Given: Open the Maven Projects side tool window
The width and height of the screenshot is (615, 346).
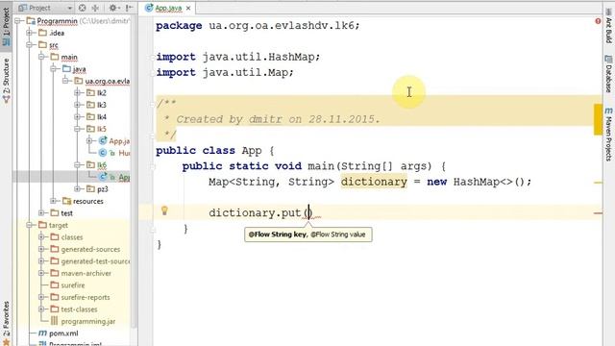Looking at the screenshot, I should 608,135.
